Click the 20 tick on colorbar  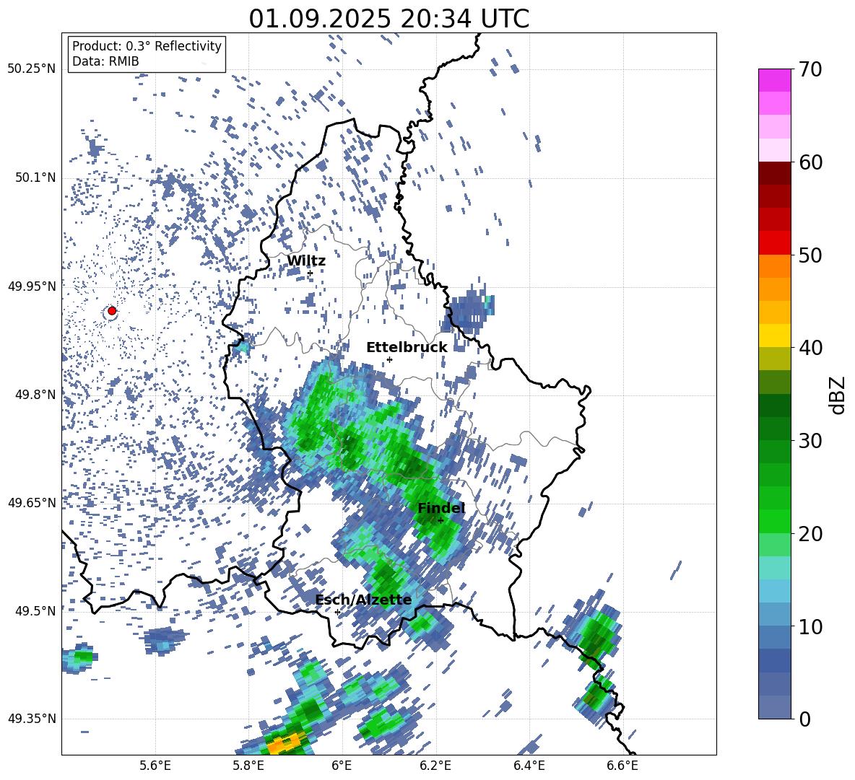click(x=810, y=534)
